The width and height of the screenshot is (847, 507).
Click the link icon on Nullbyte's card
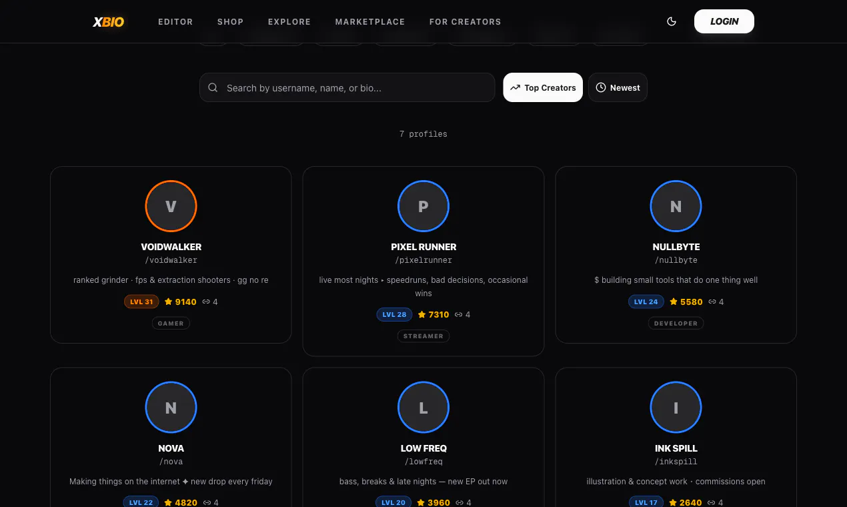click(x=712, y=302)
